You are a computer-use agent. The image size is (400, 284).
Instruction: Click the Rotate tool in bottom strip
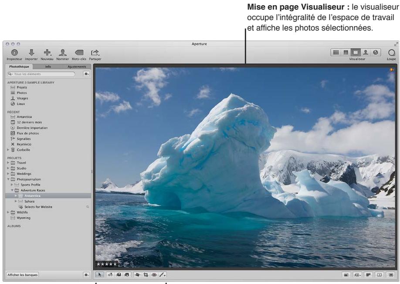[110, 275]
